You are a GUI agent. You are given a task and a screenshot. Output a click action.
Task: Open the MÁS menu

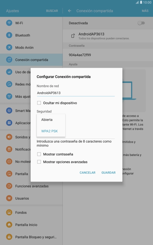[145, 11]
